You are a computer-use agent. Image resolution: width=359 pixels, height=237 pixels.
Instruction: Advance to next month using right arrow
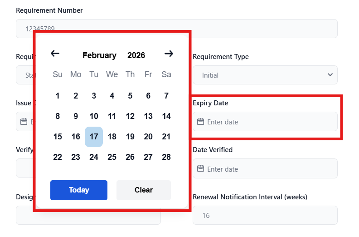click(169, 54)
